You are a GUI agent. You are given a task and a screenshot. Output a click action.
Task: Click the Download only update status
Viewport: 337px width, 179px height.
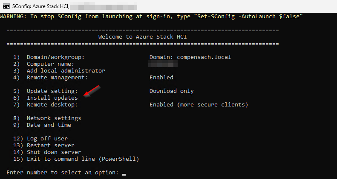click(x=171, y=91)
